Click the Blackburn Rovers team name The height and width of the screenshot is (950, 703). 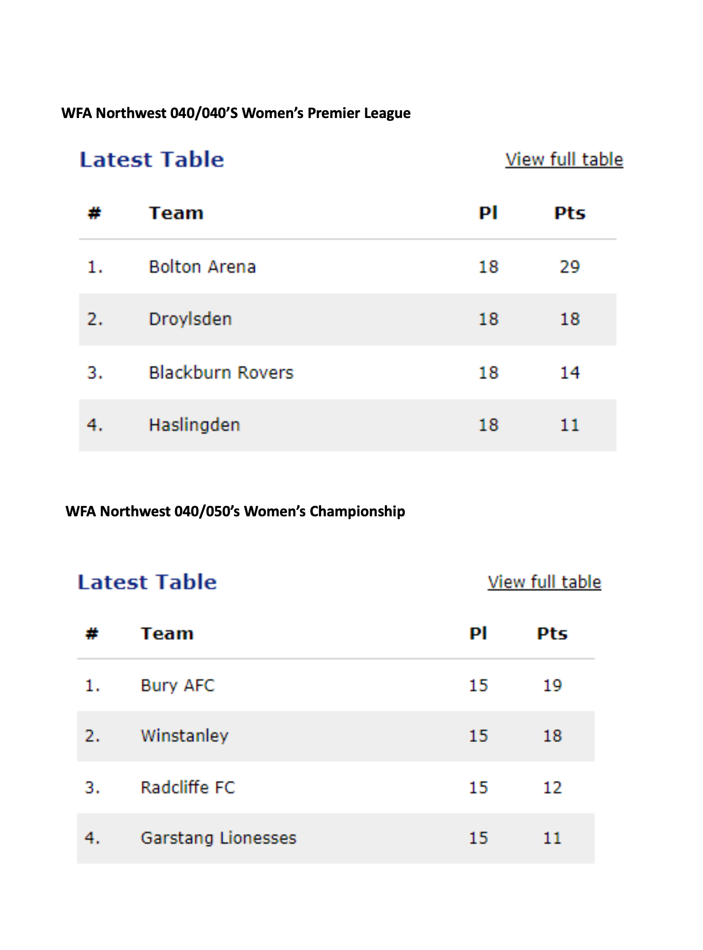pyautogui.click(x=221, y=373)
